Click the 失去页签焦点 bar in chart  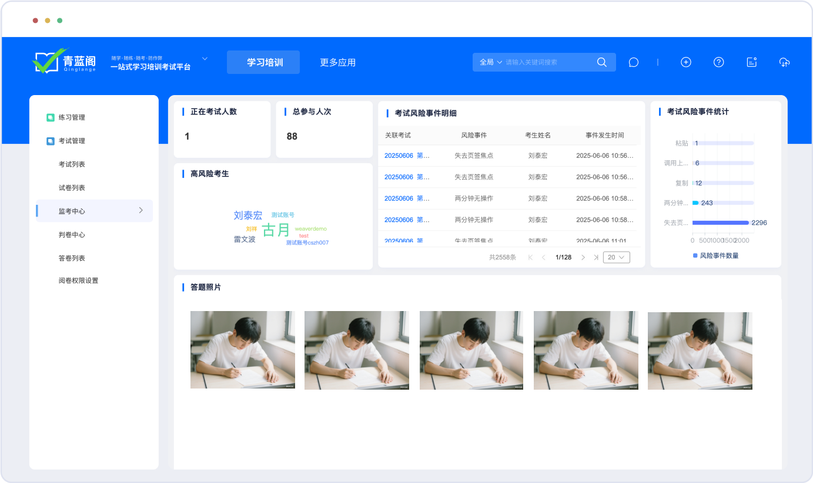point(720,222)
